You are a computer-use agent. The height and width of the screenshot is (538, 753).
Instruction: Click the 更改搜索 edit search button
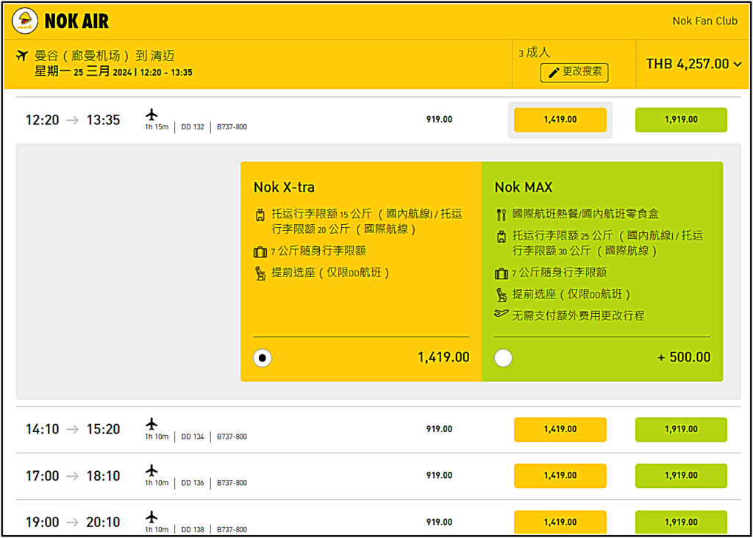[x=574, y=73]
